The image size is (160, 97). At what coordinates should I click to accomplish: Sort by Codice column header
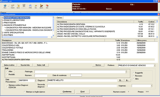(149, 22)
